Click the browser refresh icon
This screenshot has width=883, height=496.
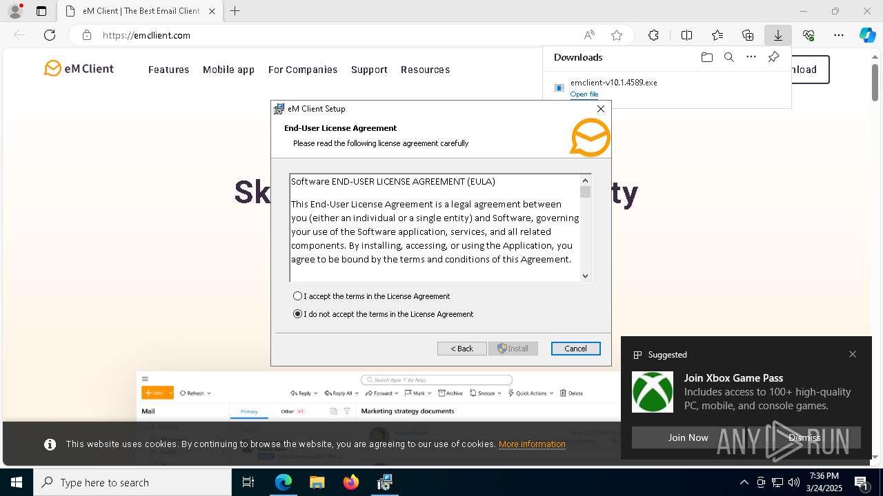(x=50, y=35)
